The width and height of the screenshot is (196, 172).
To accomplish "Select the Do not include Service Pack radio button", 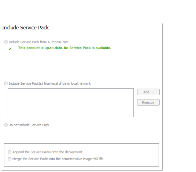I will pos(6,125).
